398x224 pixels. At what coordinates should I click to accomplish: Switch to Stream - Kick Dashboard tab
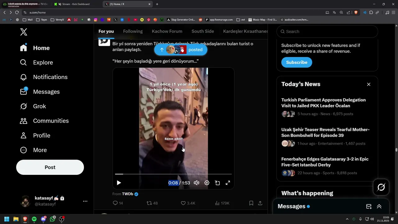(x=76, y=4)
